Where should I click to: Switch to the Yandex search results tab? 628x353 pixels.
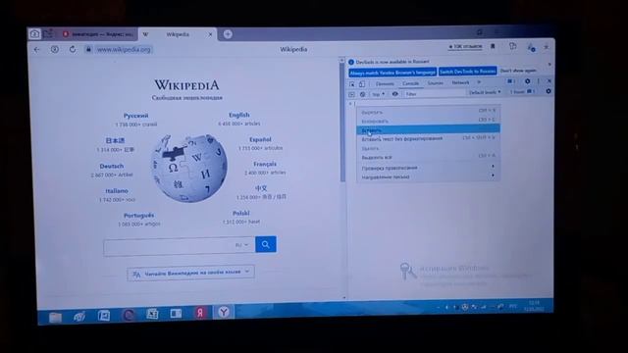98,34
